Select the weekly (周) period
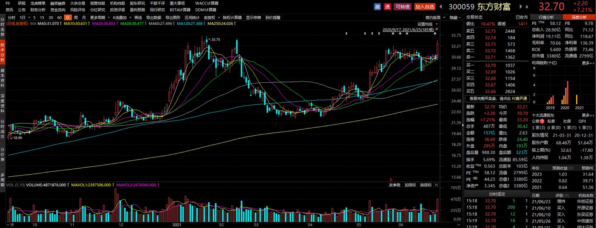The height and width of the screenshot is (228, 596). [76, 17]
